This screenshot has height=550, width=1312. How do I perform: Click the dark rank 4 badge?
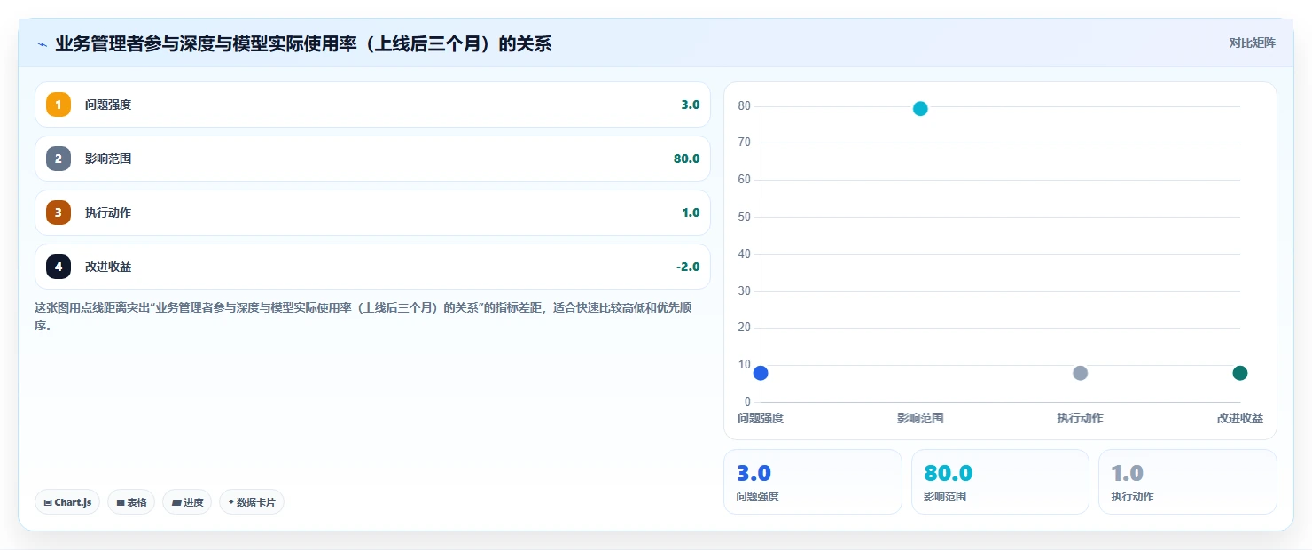pyautogui.click(x=59, y=267)
